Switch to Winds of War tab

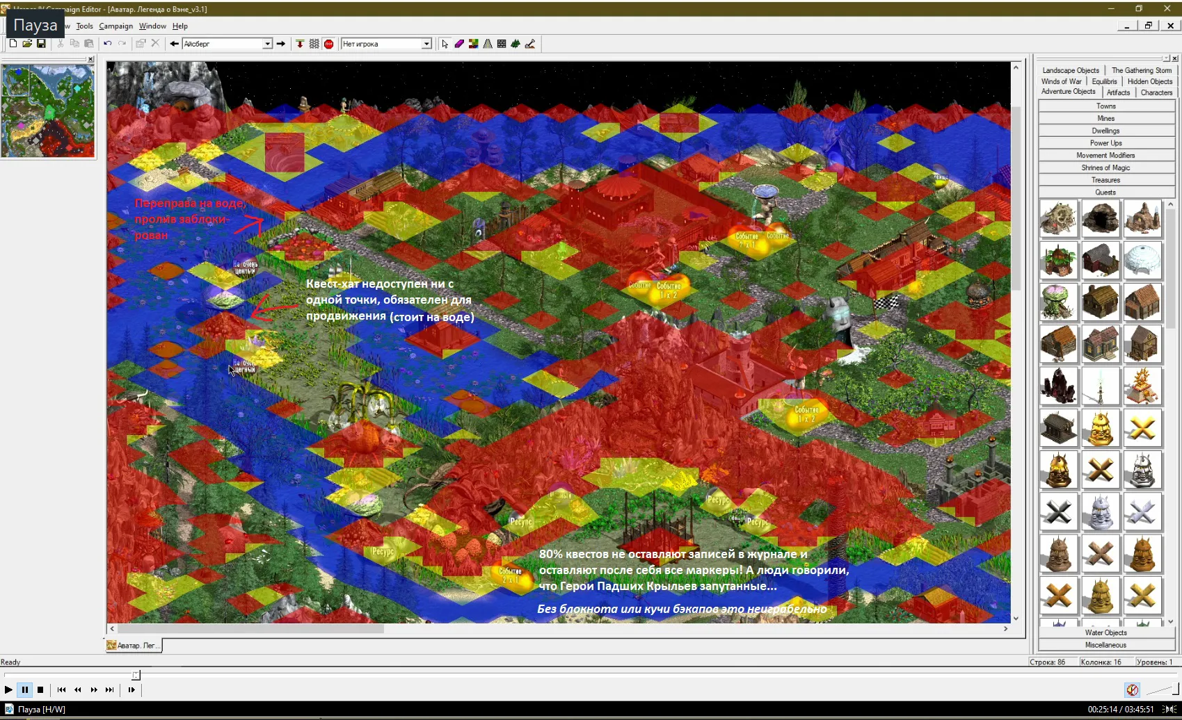tap(1062, 81)
